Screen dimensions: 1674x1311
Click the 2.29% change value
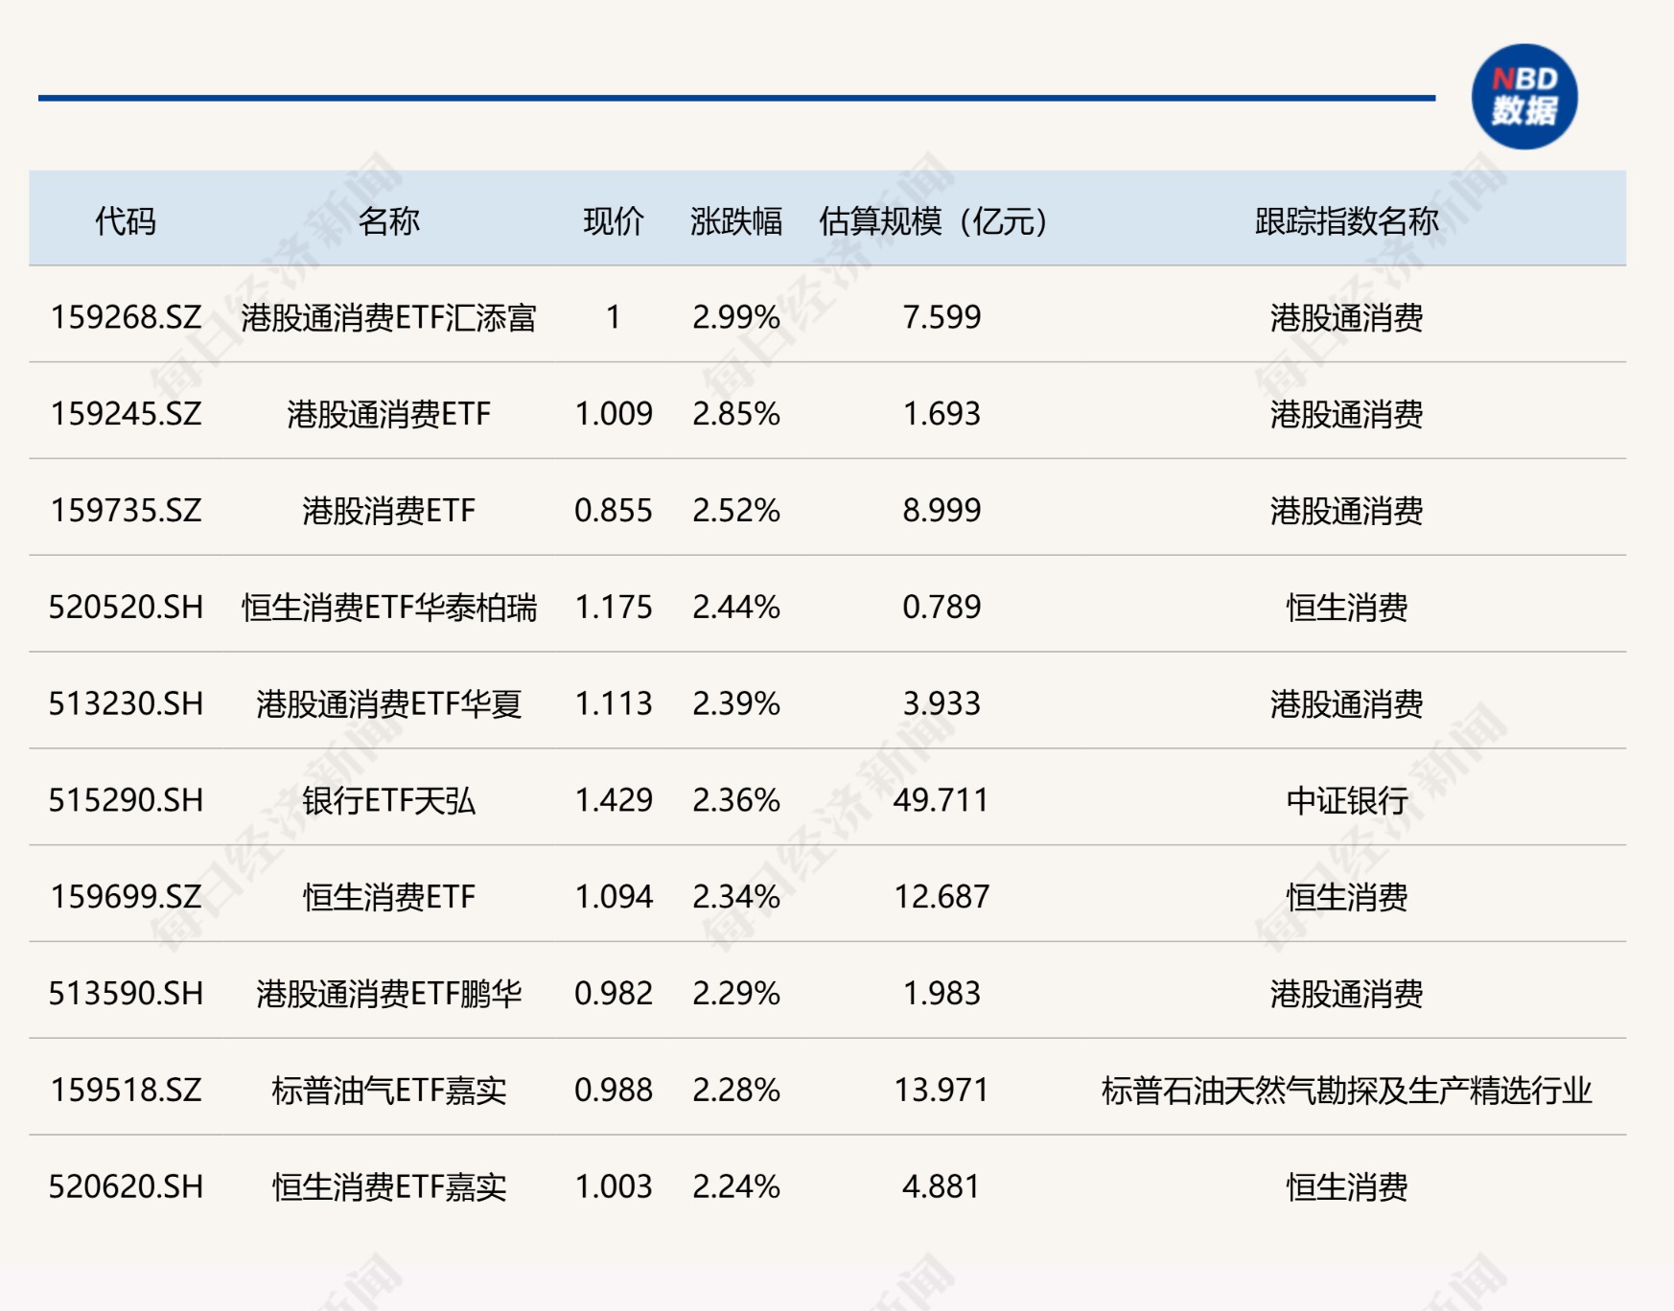pyautogui.click(x=736, y=994)
